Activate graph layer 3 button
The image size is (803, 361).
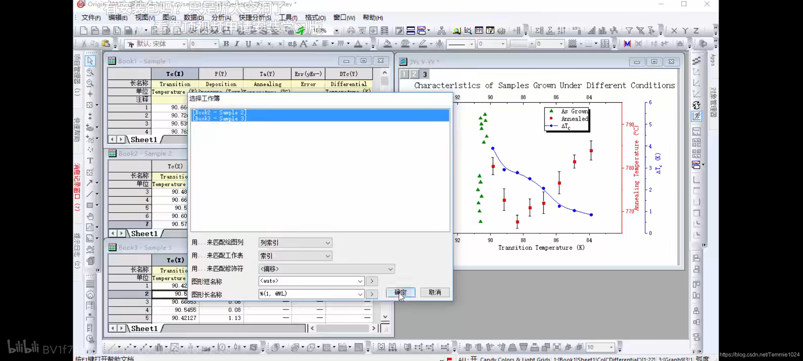425,74
